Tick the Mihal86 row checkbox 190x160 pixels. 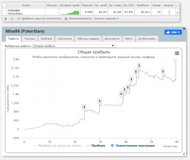point(4,12)
